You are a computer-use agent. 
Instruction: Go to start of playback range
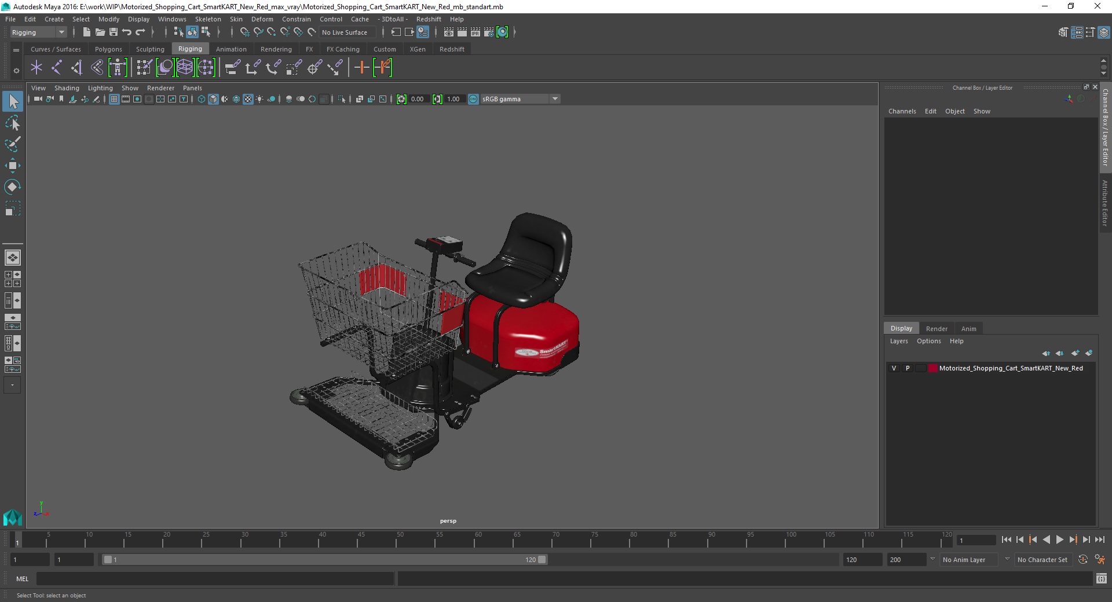1006,539
